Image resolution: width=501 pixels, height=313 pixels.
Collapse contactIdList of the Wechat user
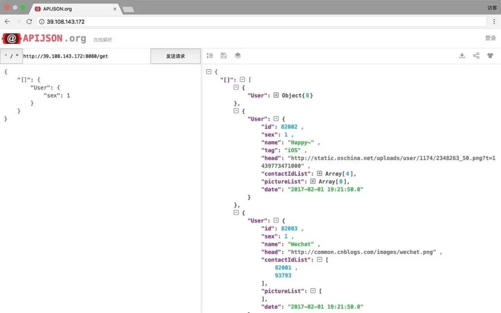320,259
